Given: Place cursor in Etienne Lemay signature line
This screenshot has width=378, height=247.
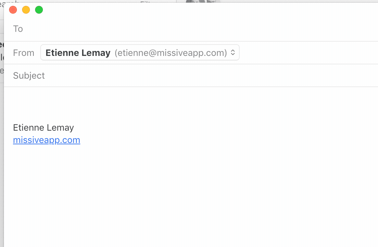Looking at the screenshot, I should [x=44, y=128].
